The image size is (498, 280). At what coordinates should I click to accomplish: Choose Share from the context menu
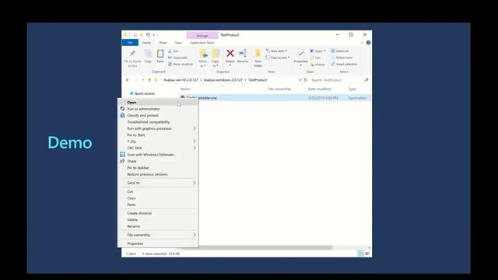[158, 161]
